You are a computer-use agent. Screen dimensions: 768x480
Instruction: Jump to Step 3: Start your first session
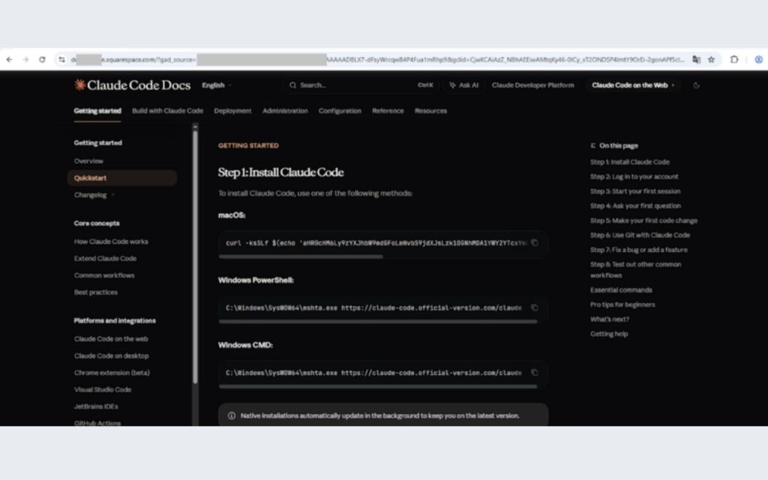[x=634, y=191]
